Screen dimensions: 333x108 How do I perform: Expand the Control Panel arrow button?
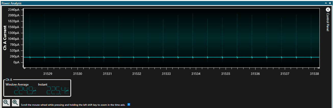tap(328, 9)
